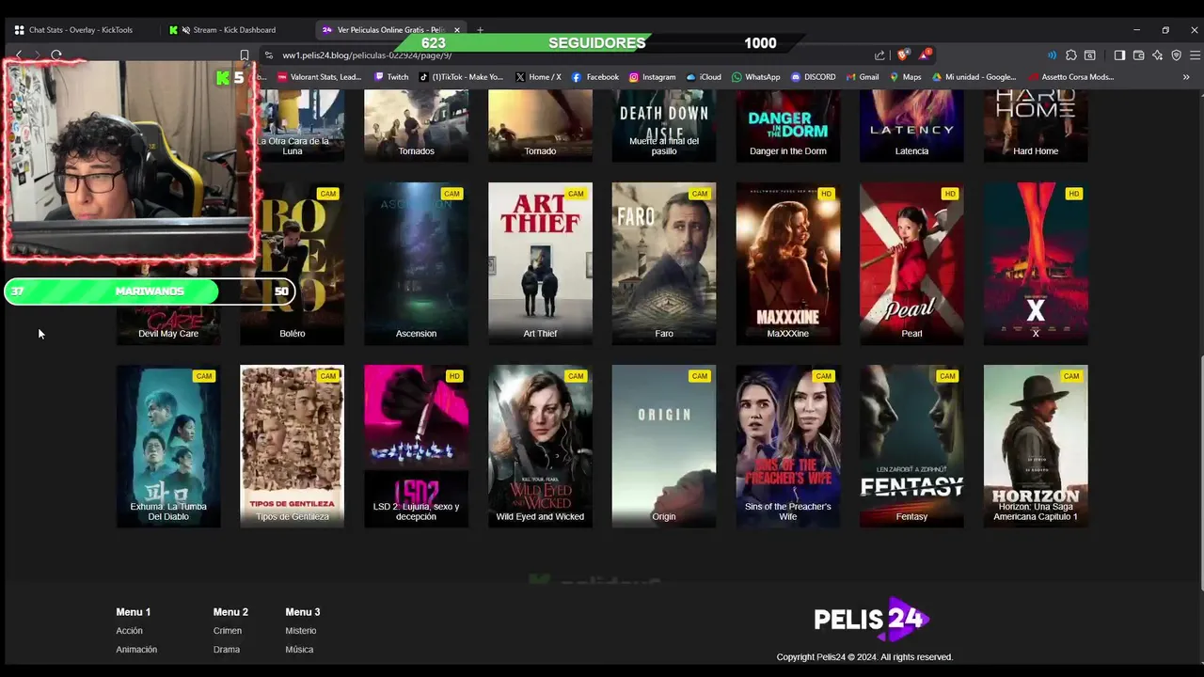Switch to the Chat Stats - Overlay tab
Screen dimensions: 1204x677
click(80, 30)
